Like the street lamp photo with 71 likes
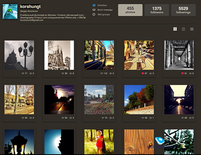This screenshot has height=155, width=201. point(23,74)
